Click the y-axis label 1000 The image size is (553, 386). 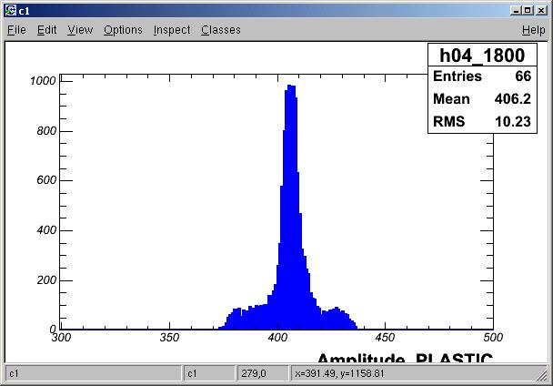coord(43,81)
